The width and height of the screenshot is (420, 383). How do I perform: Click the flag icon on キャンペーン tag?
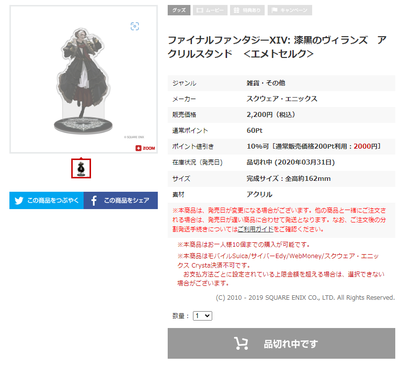274,10
